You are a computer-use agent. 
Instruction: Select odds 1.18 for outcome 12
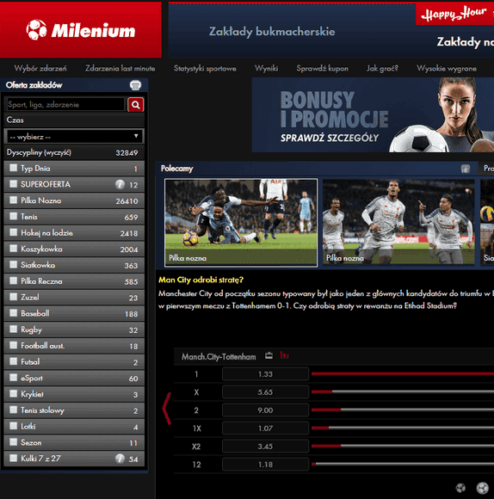point(265,465)
